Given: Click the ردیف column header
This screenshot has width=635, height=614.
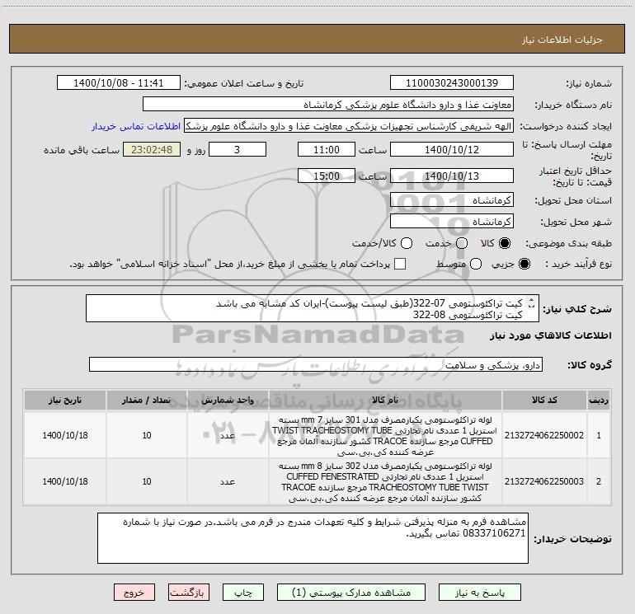Looking at the screenshot, I should pos(599,400).
